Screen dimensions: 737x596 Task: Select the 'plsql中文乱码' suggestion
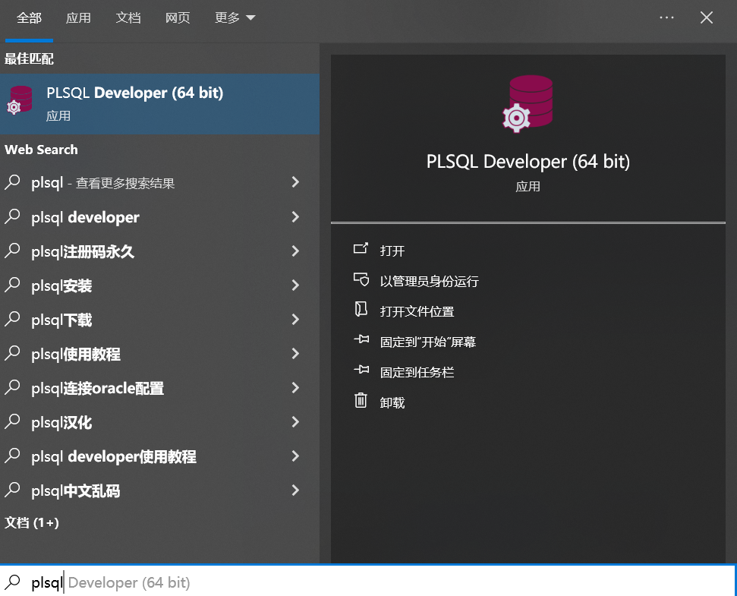point(160,490)
